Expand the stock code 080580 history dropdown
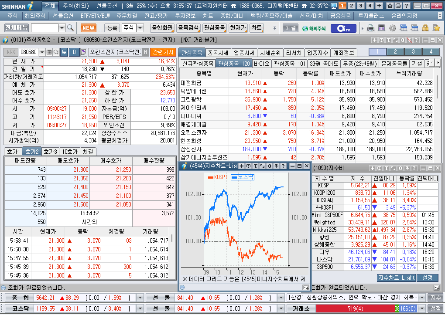 pos(42,52)
